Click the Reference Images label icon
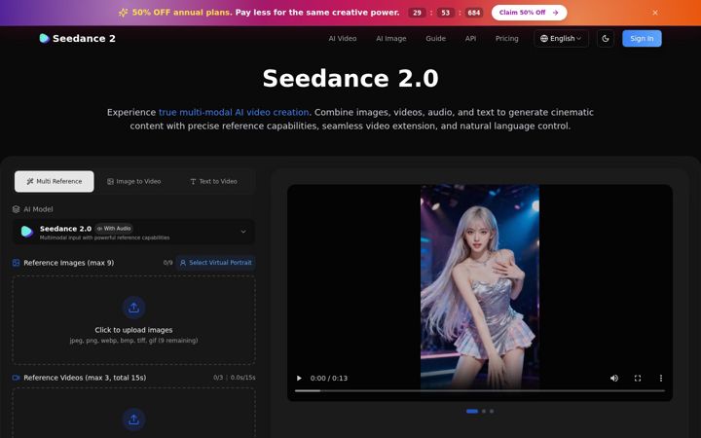The width and height of the screenshot is (701, 438). click(x=17, y=263)
